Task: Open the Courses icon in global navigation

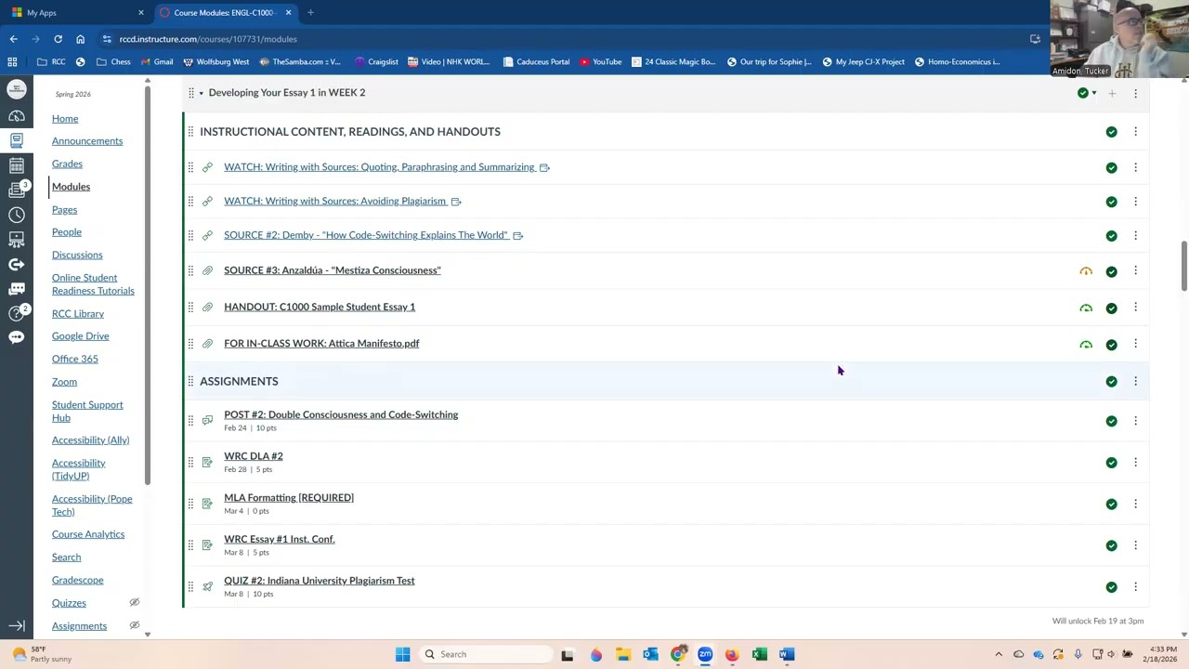Action: pos(17,140)
